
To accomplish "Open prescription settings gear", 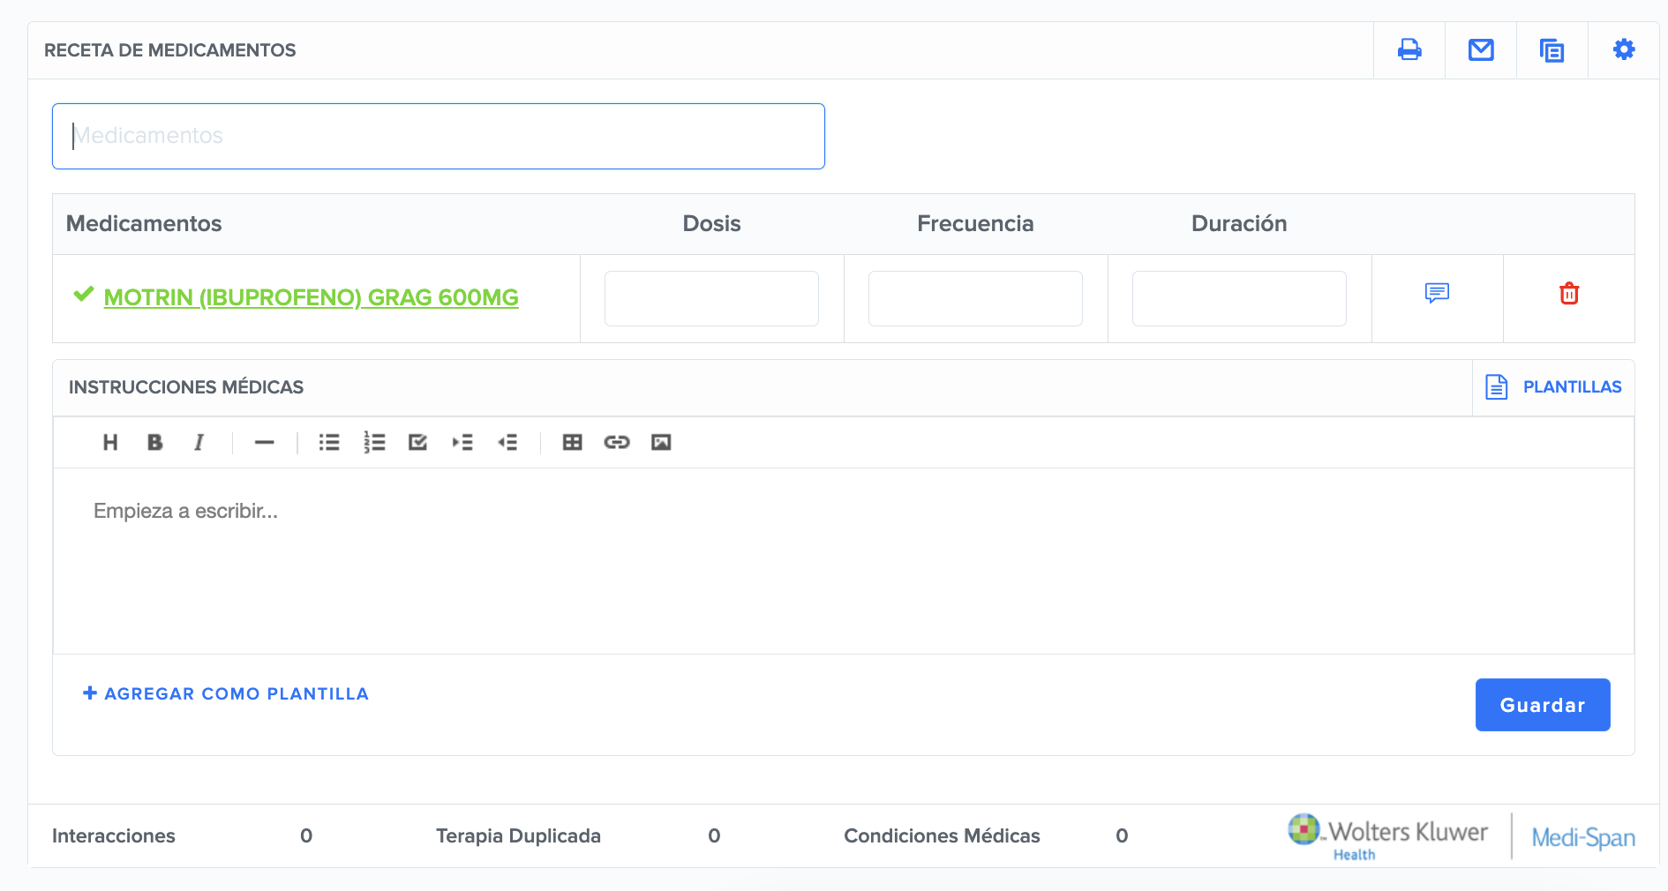I will click(1623, 49).
